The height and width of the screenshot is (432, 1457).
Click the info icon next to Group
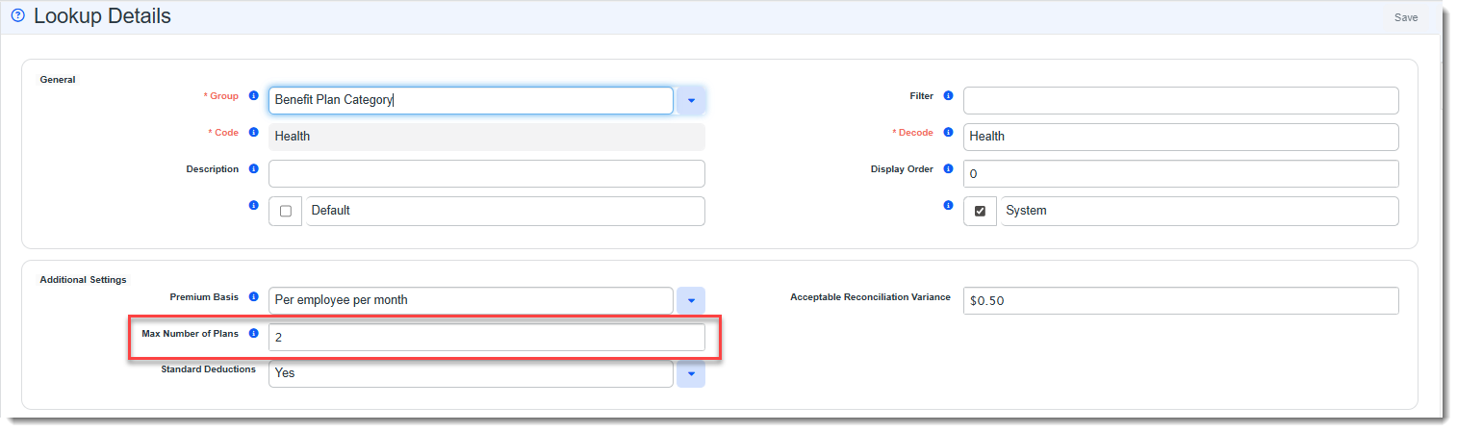click(x=254, y=96)
